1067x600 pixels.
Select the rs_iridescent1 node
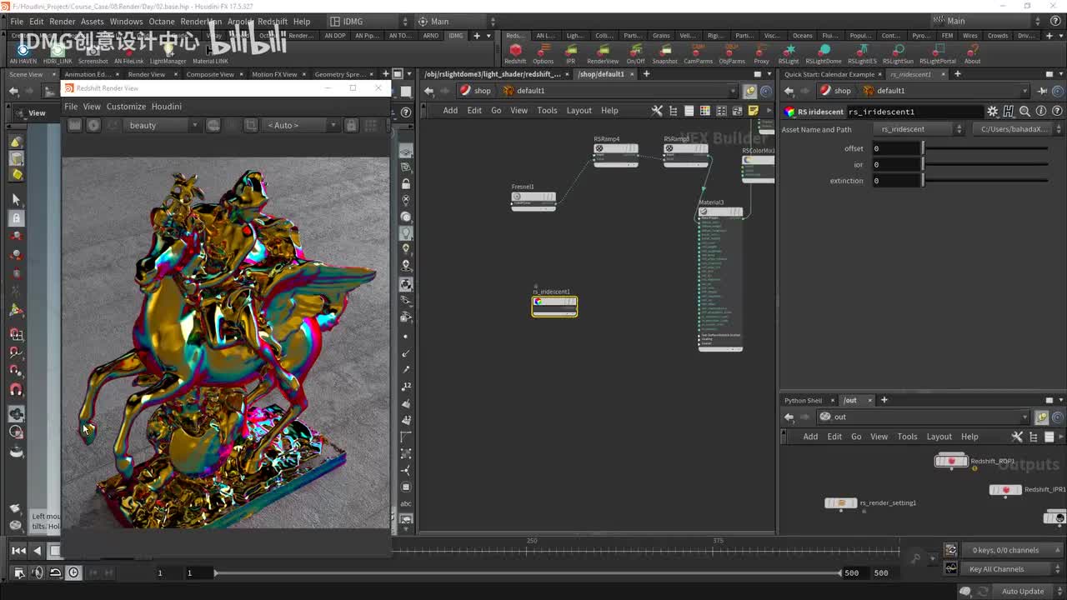[554, 306]
